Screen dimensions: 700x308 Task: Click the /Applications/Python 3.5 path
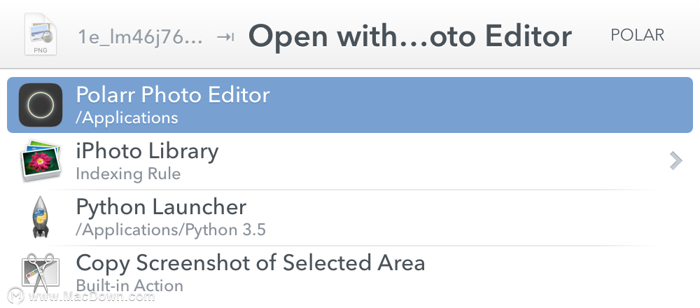coord(171,230)
